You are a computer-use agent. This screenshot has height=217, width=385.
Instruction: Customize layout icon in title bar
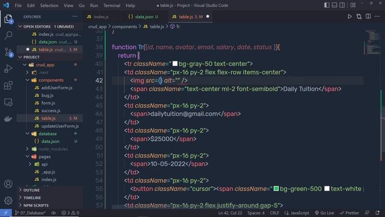tap(353, 5)
